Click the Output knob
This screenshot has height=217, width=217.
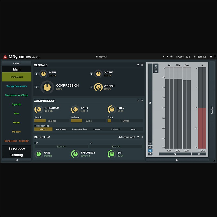pyautogui.click(x=98, y=74)
